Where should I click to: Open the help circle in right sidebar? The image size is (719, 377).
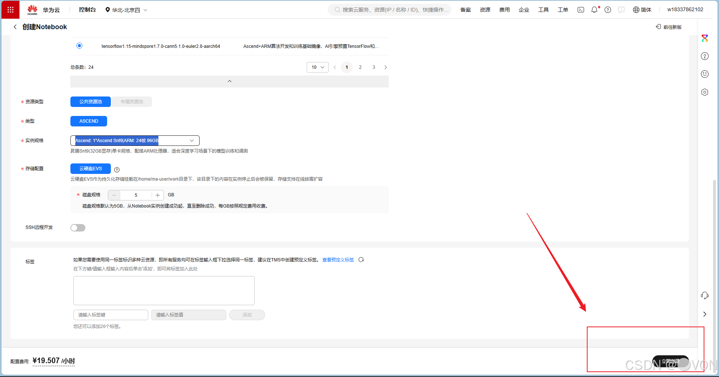point(705,56)
